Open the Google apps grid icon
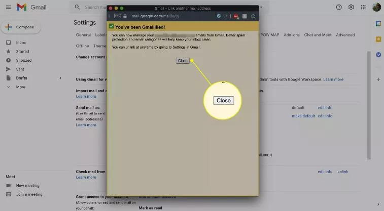384x211 pixels. 363,7
